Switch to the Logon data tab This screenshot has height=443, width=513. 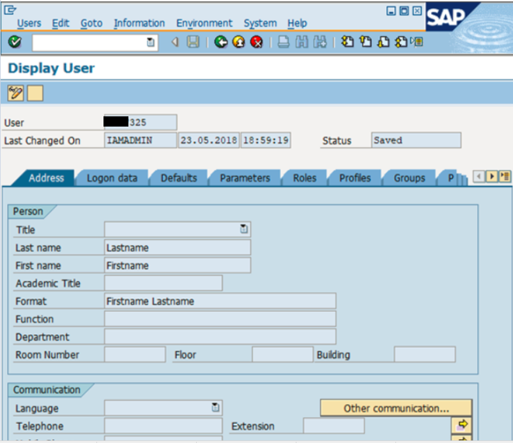[112, 178]
